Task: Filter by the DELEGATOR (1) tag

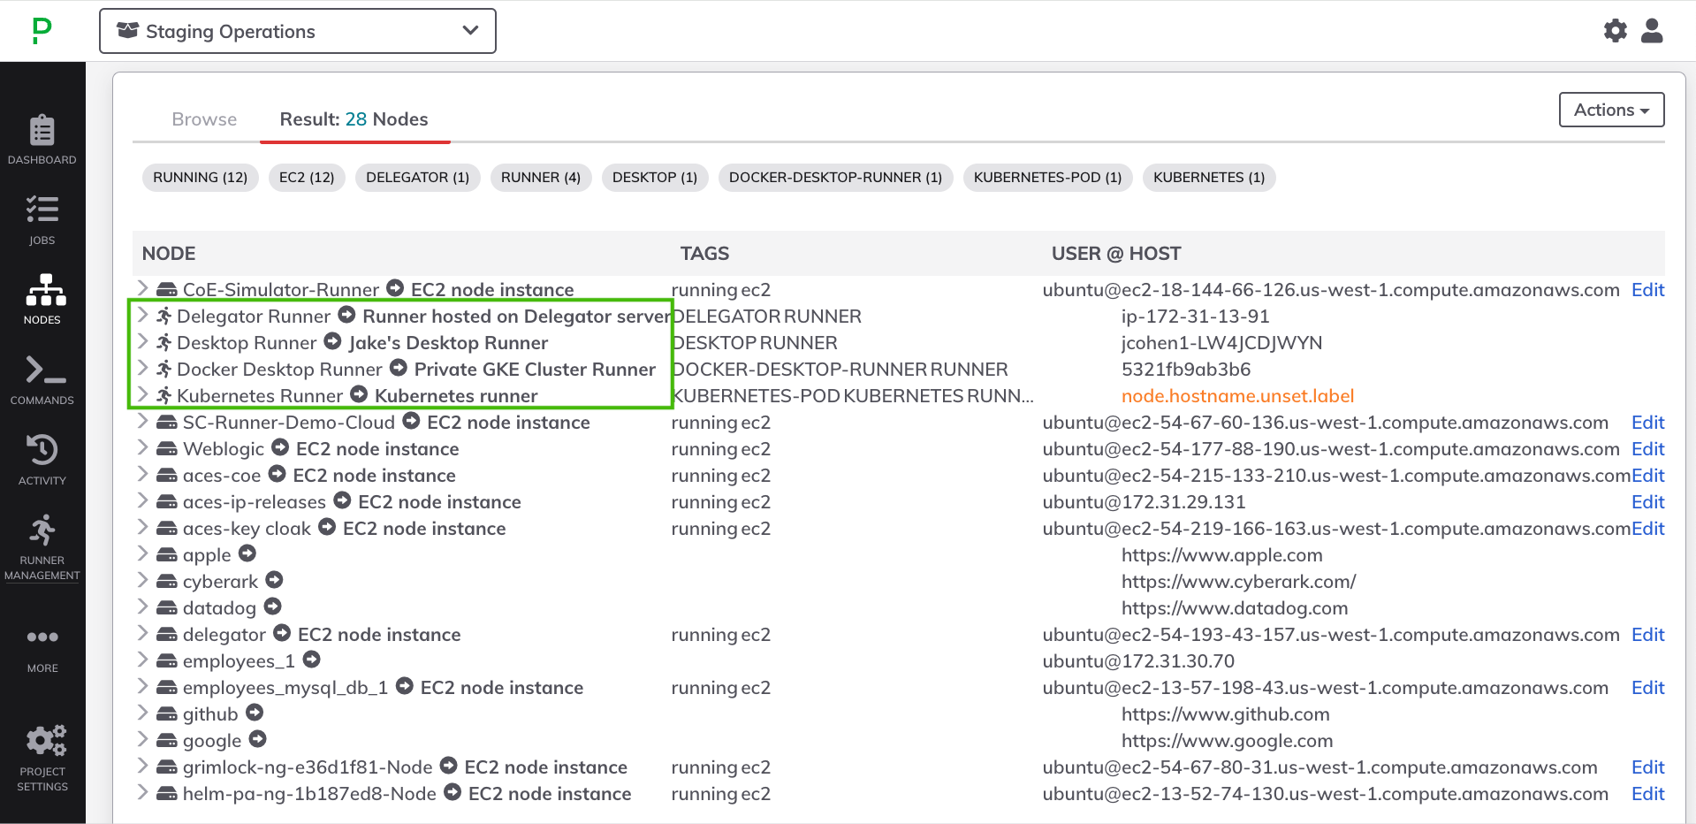Action: pyautogui.click(x=418, y=178)
